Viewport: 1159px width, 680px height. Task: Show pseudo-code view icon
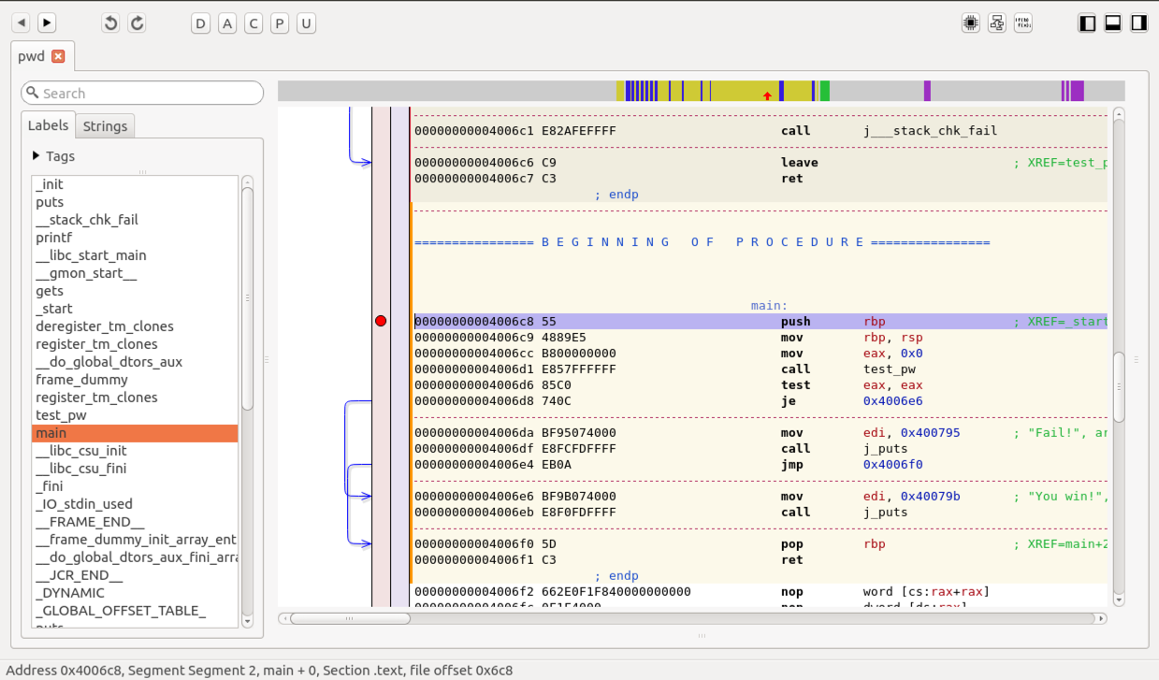click(x=1023, y=23)
